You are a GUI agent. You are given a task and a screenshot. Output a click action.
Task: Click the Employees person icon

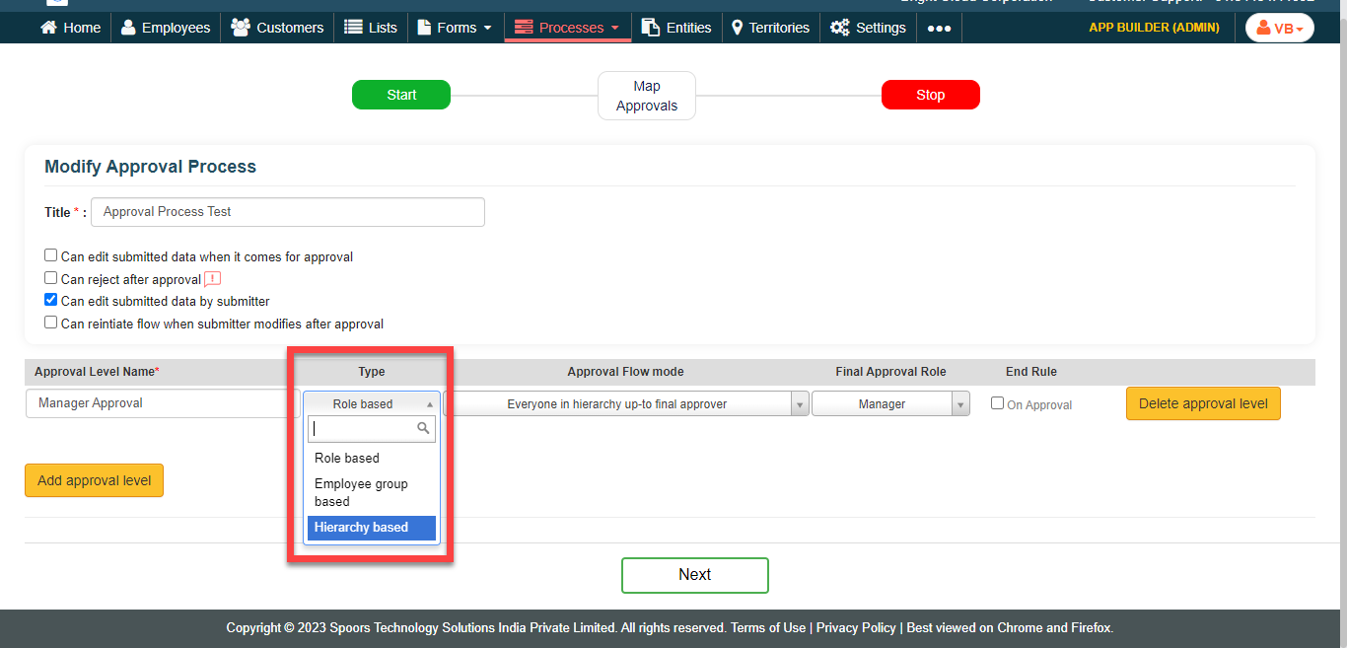(128, 28)
